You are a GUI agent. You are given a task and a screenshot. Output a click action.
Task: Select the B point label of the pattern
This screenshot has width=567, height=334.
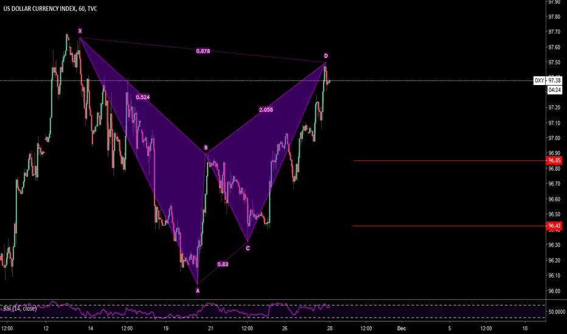click(x=206, y=148)
